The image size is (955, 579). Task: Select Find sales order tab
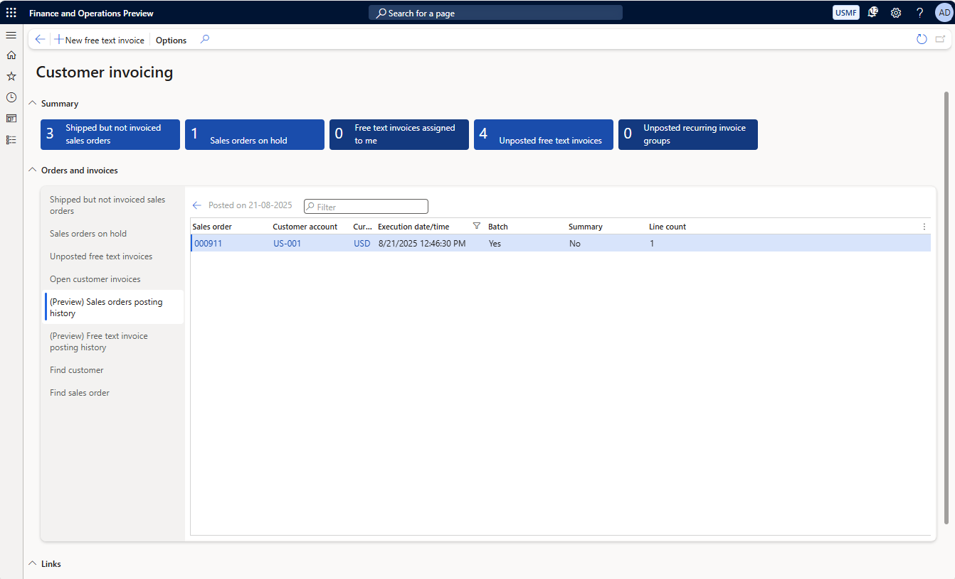(114, 393)
